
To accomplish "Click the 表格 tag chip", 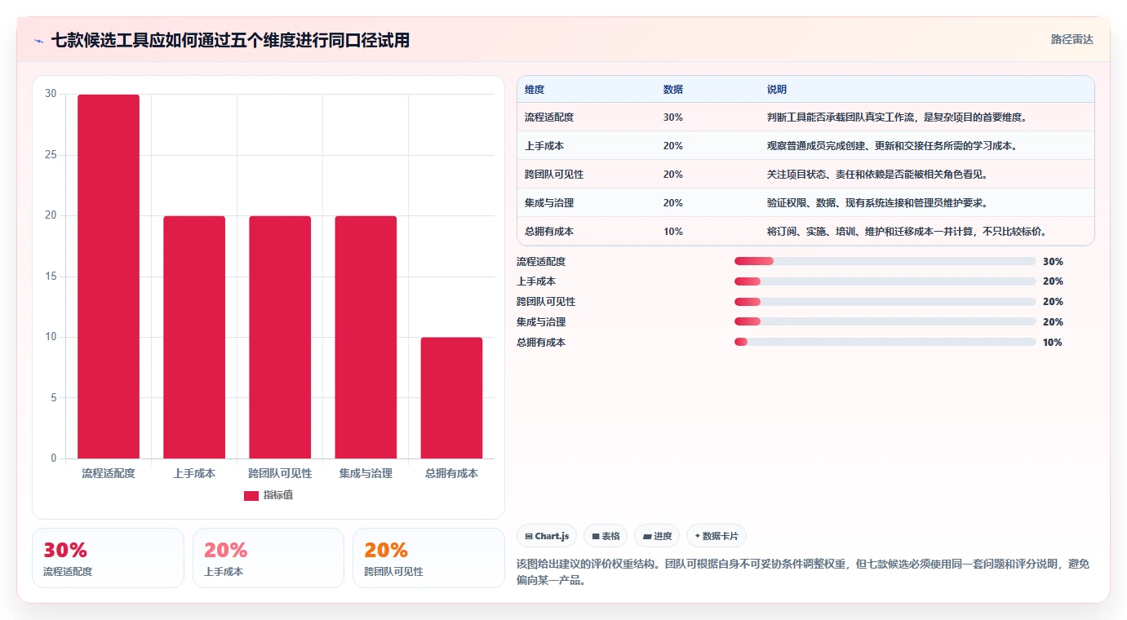I will click(606, 536).
